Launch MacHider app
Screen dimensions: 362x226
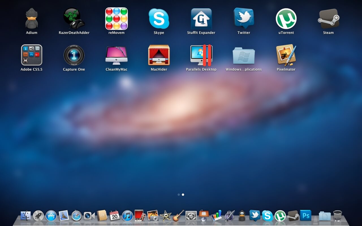click(159, 55)
